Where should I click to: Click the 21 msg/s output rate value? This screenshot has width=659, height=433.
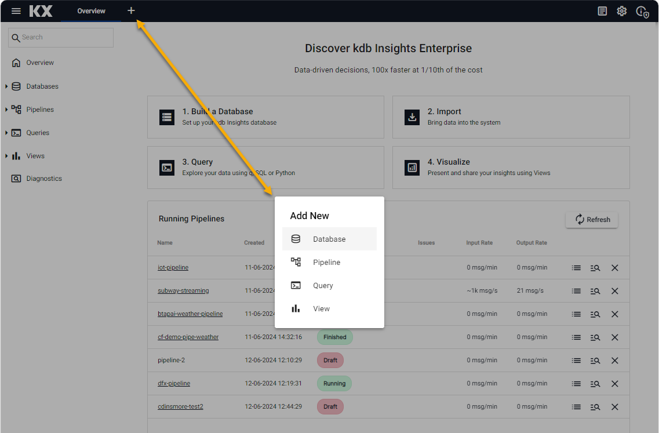(x=530, y=290)
